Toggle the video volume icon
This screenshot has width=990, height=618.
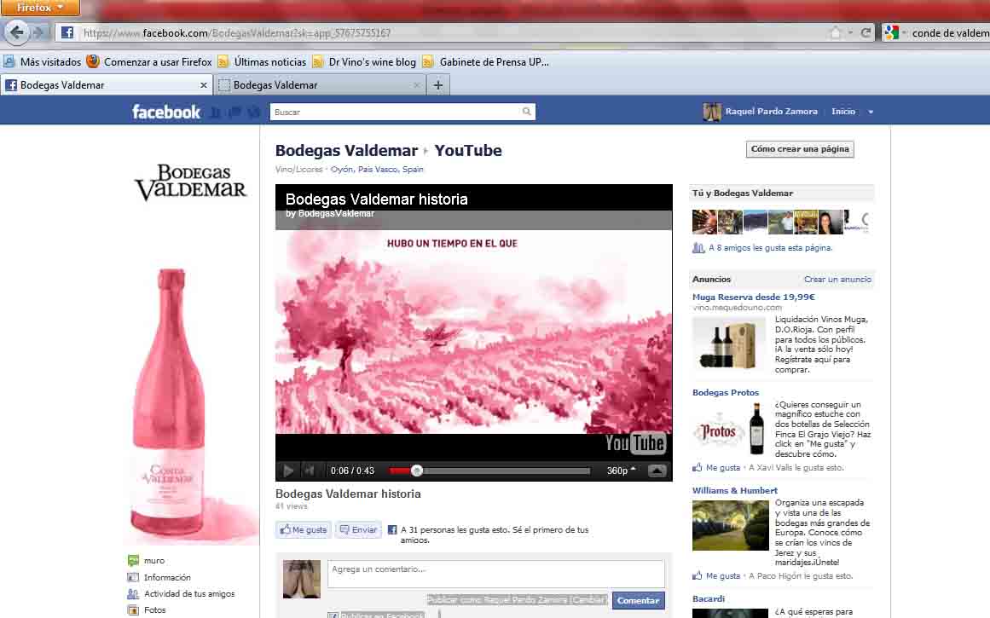[x=310, y=471]
